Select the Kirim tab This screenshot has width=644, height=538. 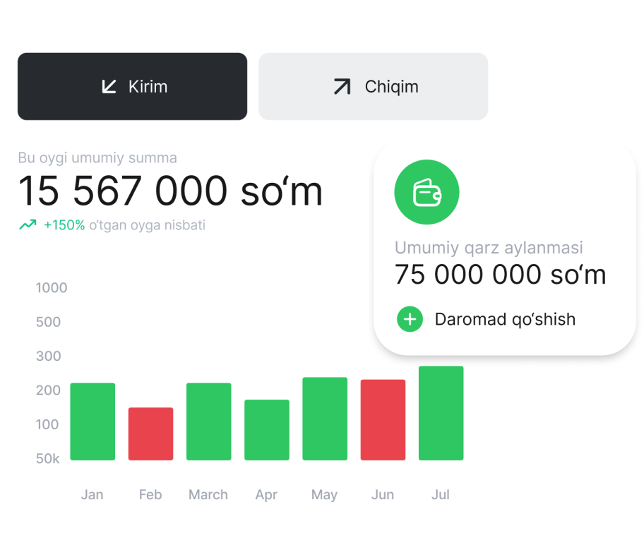point(132,85)
